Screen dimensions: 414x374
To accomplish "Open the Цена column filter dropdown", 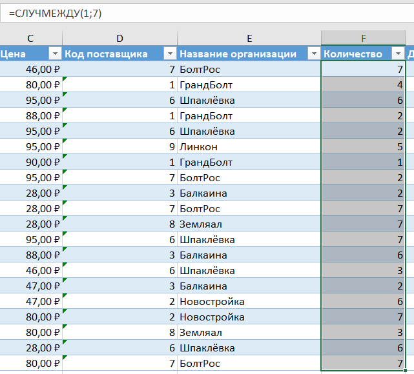I will (x=55, y=54).
